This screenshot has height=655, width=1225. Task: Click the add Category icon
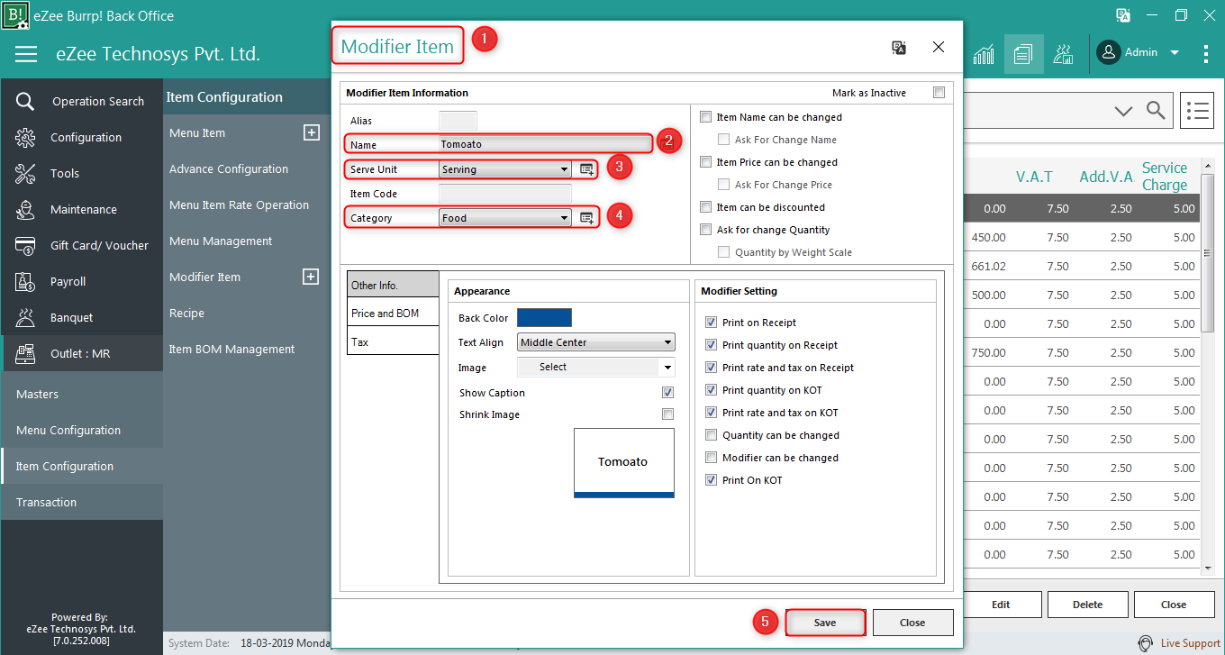click(x=586, y=218)
